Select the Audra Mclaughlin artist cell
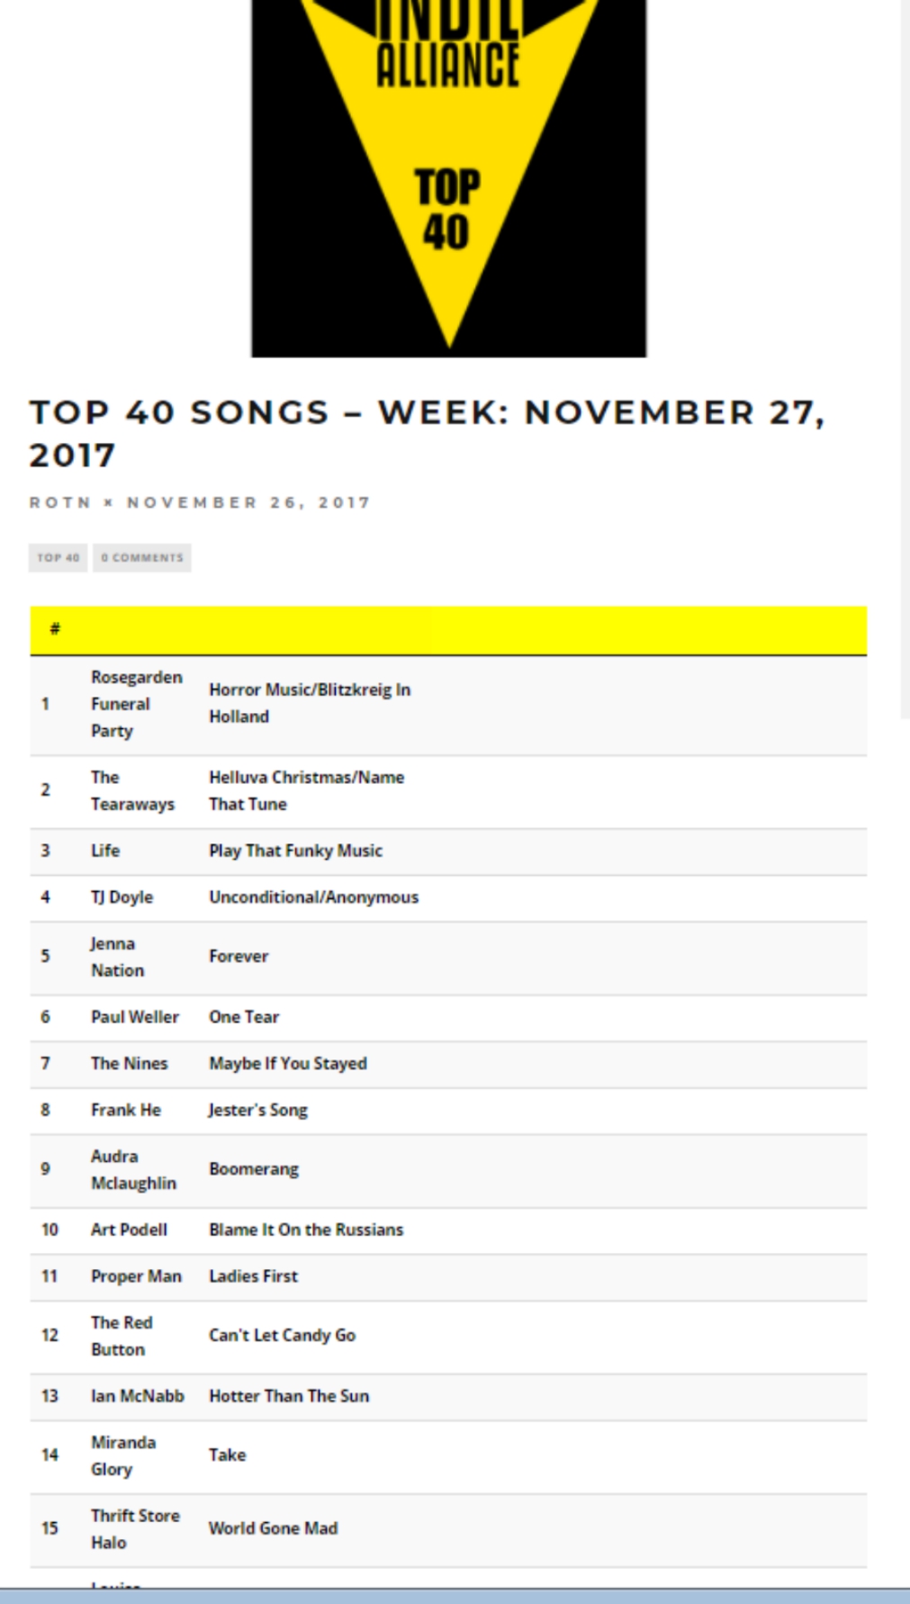 coord(133,1169)
